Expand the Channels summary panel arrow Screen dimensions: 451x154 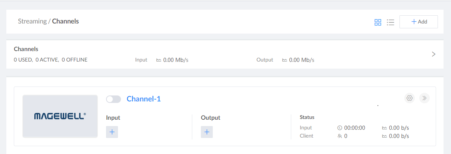433,54
